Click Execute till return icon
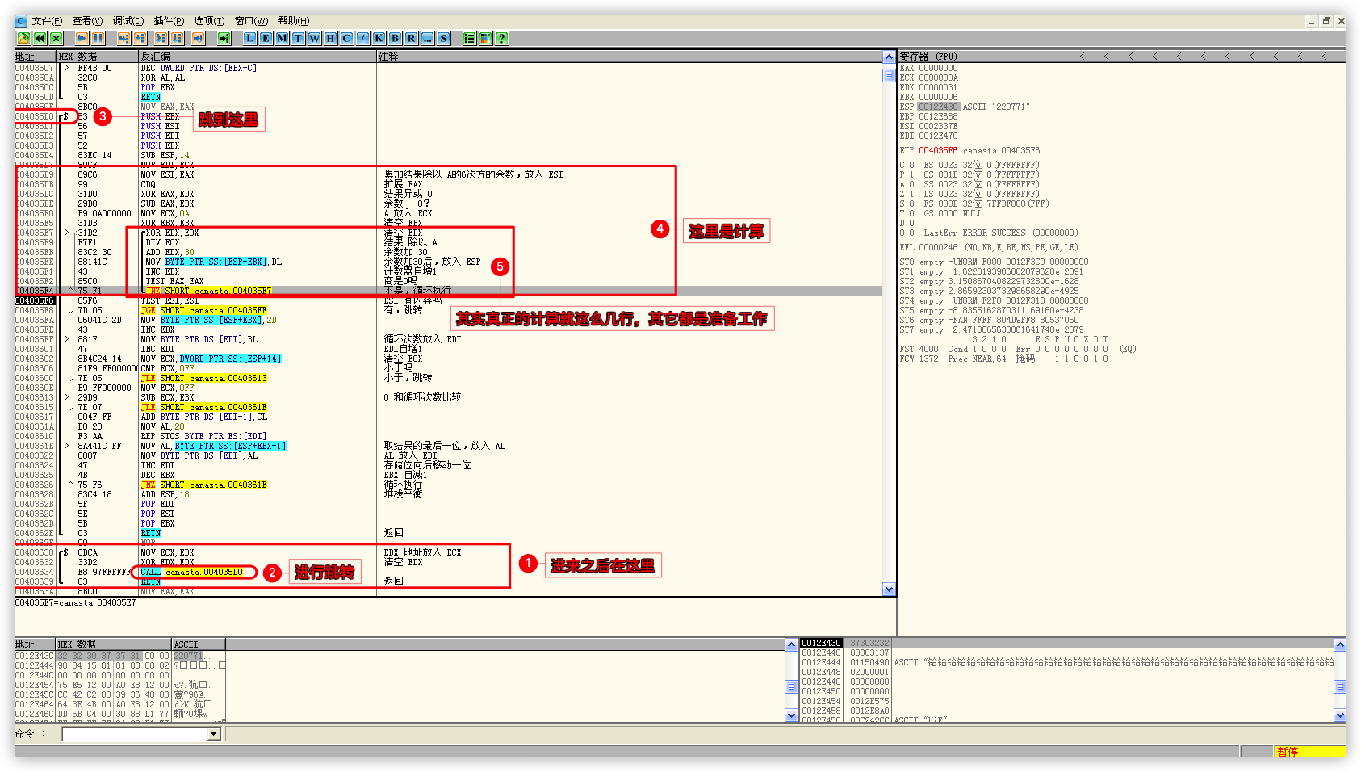 click(198, 38)
